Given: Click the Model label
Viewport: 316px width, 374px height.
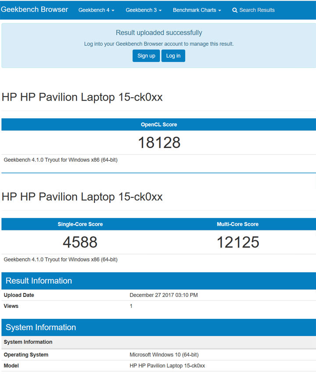Looking at the screenshot, I should tap(11, 366).
